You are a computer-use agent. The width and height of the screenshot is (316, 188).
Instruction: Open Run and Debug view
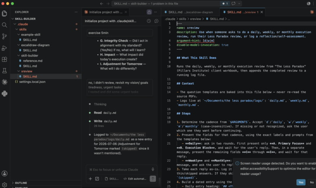[x=4, y=48]
